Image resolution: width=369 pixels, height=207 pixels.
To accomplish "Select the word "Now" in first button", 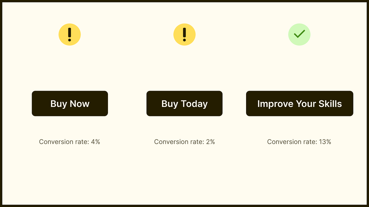I will [80, 104].
